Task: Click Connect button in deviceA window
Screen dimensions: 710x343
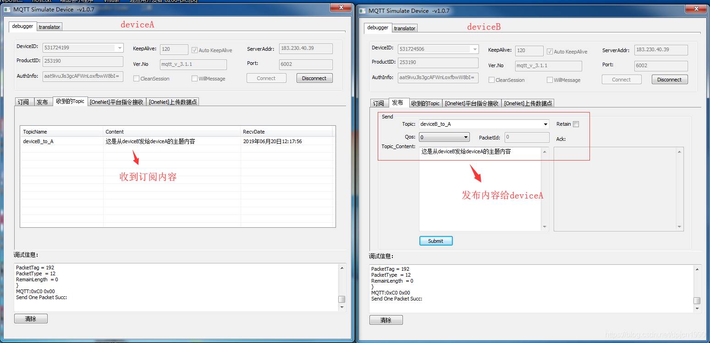Action: [x=266, y=78]
